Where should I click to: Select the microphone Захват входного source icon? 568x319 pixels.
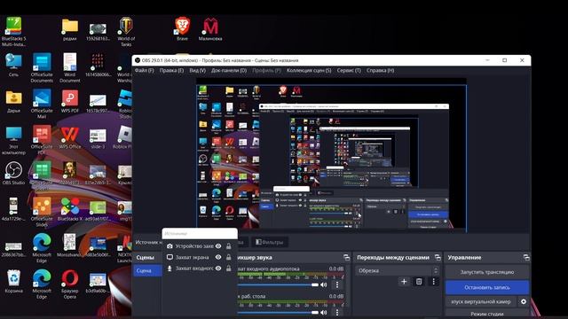170,268
